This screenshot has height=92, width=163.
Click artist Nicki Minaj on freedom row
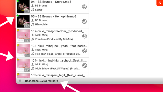click(x=42, y=35)
